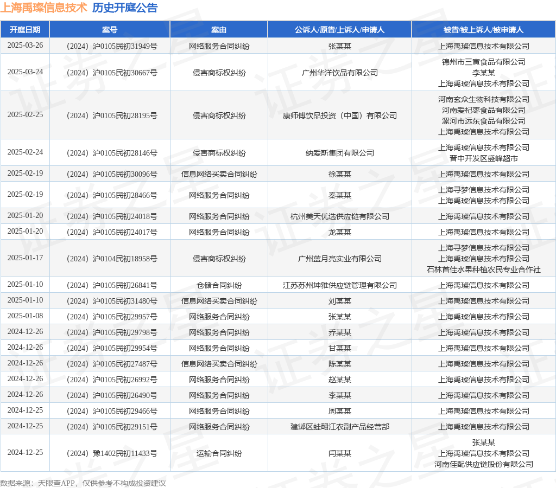The width and height of the screenshot is (556, 488).
Task: Click defendant 锦州市三寅食品有限公司
Action: tap(484, 62)
